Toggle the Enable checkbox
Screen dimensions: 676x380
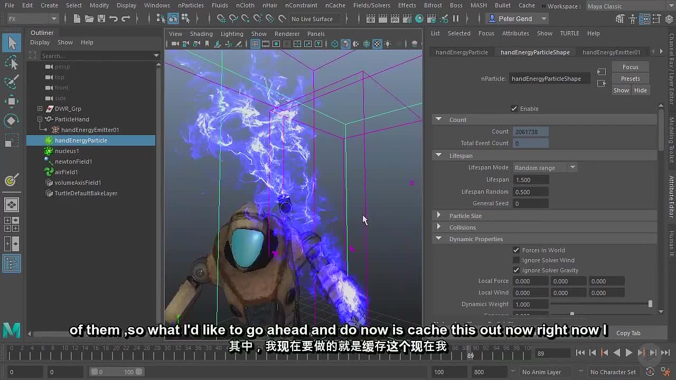click(514, 109)
